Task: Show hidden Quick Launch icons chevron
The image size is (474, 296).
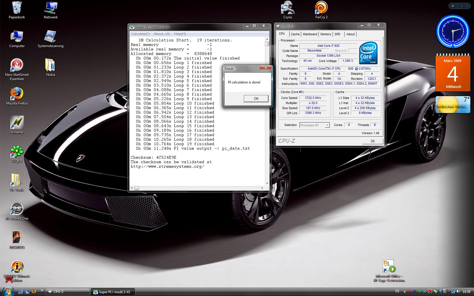Action: (x=42, y=290)
